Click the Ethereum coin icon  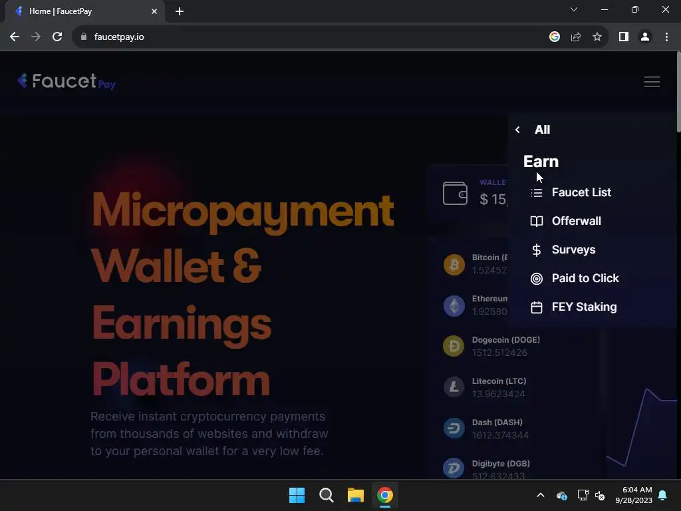point(454,306)
